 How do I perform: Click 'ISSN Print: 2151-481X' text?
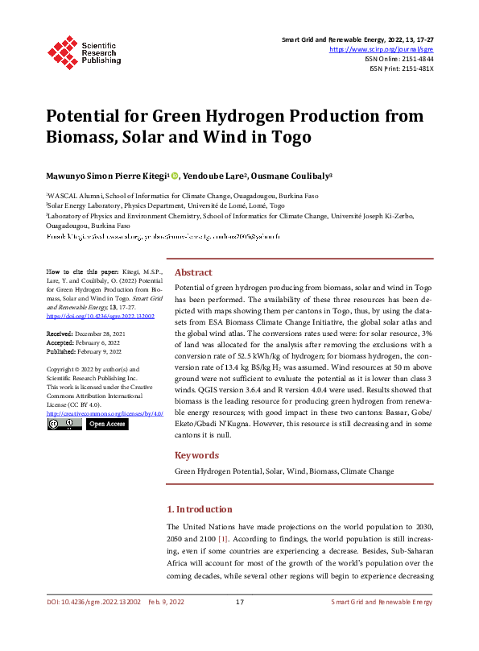click(402, 68)
